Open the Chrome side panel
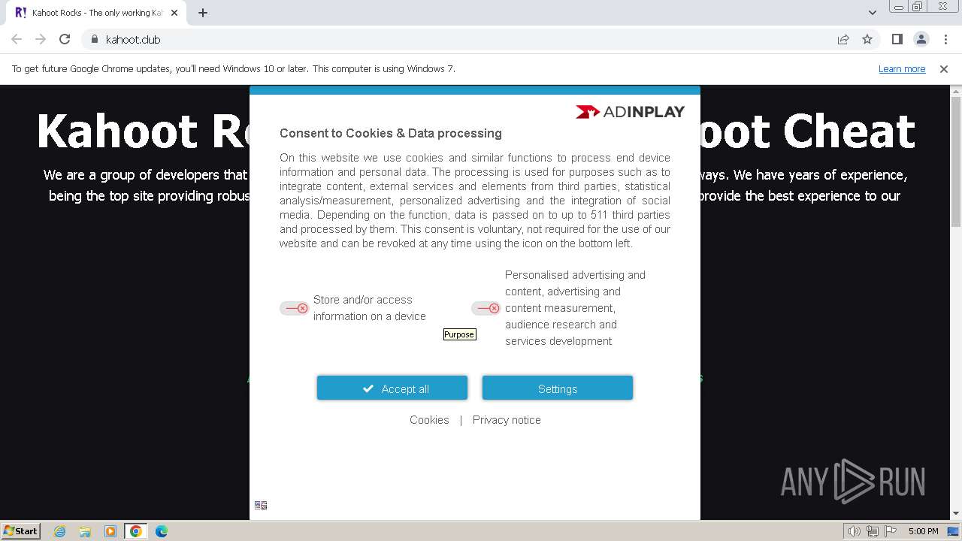This screenshot has width=962, height=541. pyautogui.click(x=897, y=39)
